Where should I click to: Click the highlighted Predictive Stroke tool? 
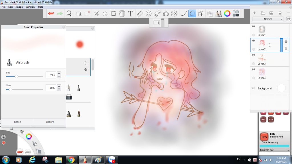pos(192,13)
